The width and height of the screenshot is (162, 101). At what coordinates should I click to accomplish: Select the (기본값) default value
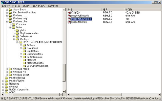click(75, 13)
